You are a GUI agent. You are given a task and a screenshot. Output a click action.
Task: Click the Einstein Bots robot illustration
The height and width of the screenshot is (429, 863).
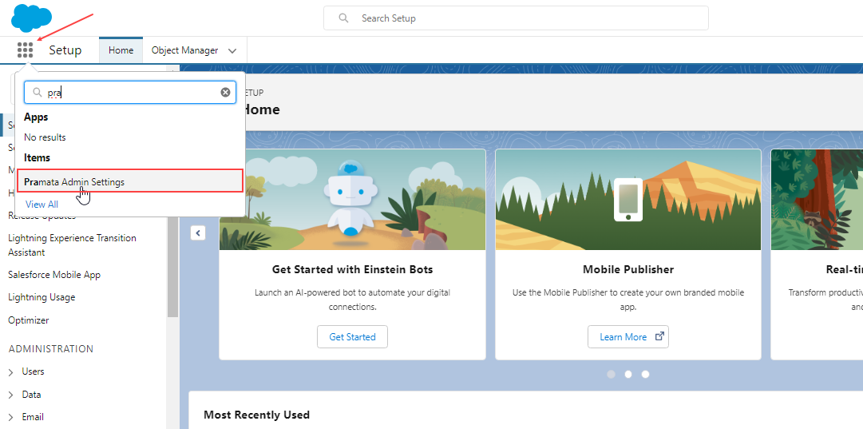click(352, 200)
